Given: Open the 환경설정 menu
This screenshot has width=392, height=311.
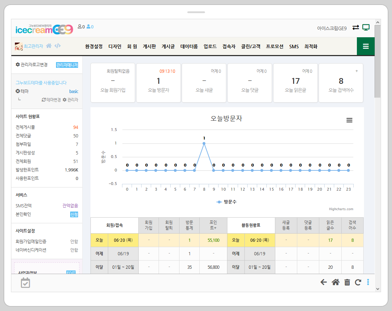Looking at the screenshot, I should click(x=94, y=47).
